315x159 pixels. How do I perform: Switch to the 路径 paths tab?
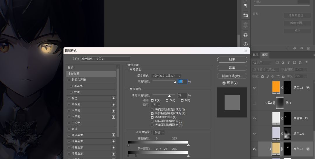256,55
